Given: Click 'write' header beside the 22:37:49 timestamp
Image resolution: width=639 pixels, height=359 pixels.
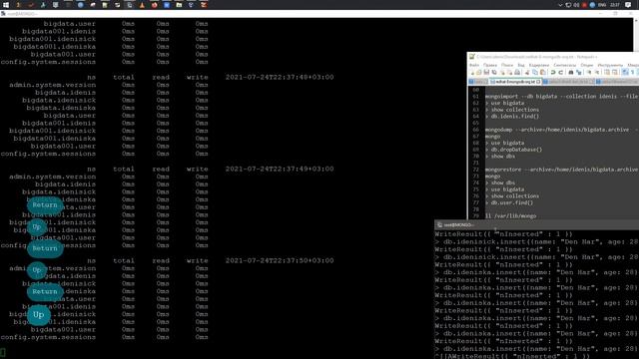Looking at the screenshot, I should 198,169.
